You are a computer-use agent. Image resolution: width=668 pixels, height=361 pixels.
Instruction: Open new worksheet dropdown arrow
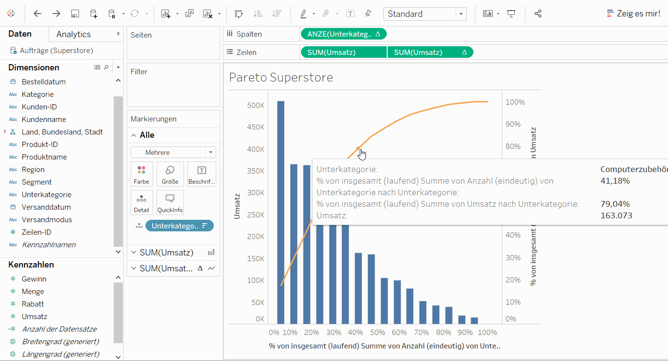click(x=177, y=14)
